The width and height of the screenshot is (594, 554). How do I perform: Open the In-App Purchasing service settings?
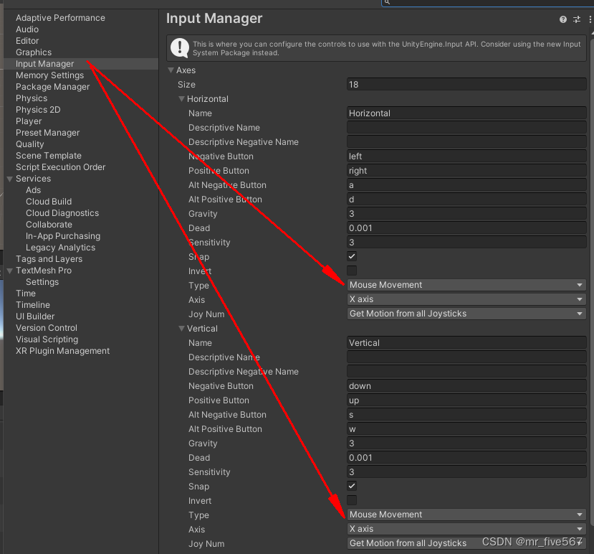coord(63,235)
